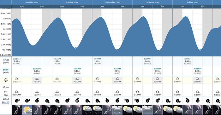Click Monday's sunny partly cloudy weather icon
The height and width of the screenshot is (115, 221).
point(27,110)
